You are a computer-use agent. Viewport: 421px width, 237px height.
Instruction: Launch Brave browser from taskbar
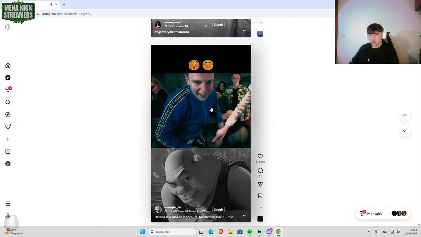[x=221, y=232]
